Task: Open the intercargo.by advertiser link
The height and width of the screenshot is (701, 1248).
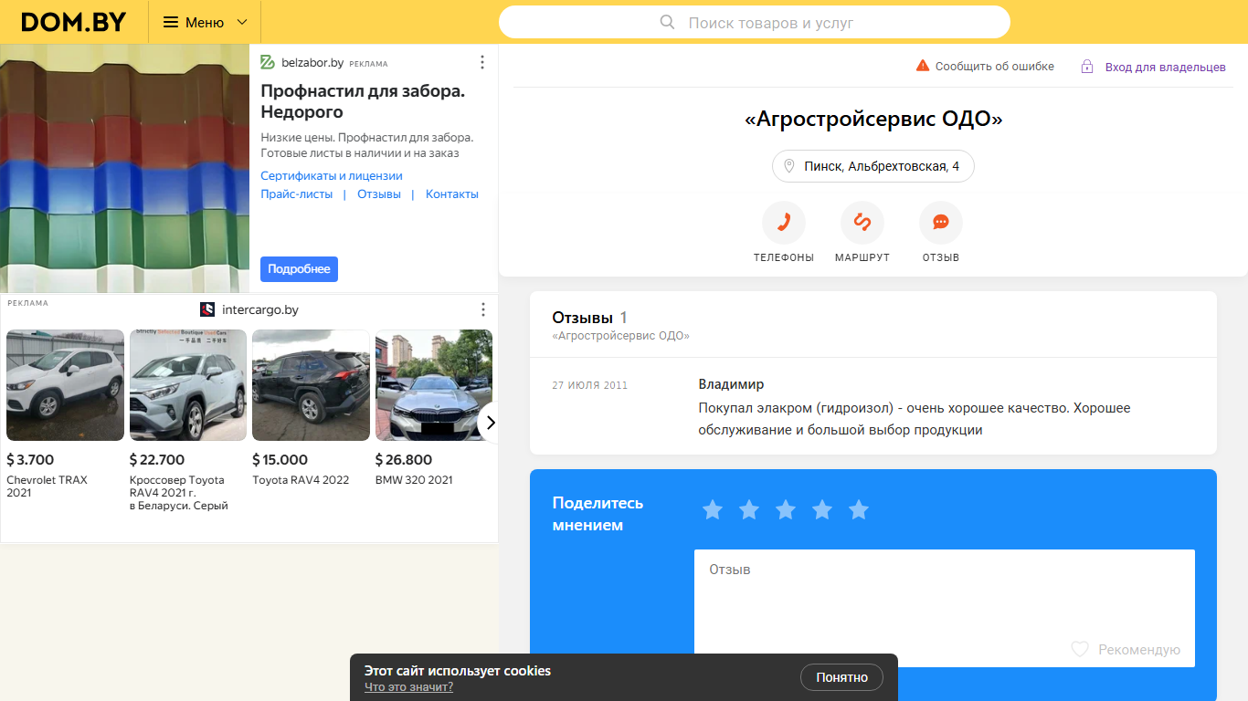Action: (x=260, y=310)
